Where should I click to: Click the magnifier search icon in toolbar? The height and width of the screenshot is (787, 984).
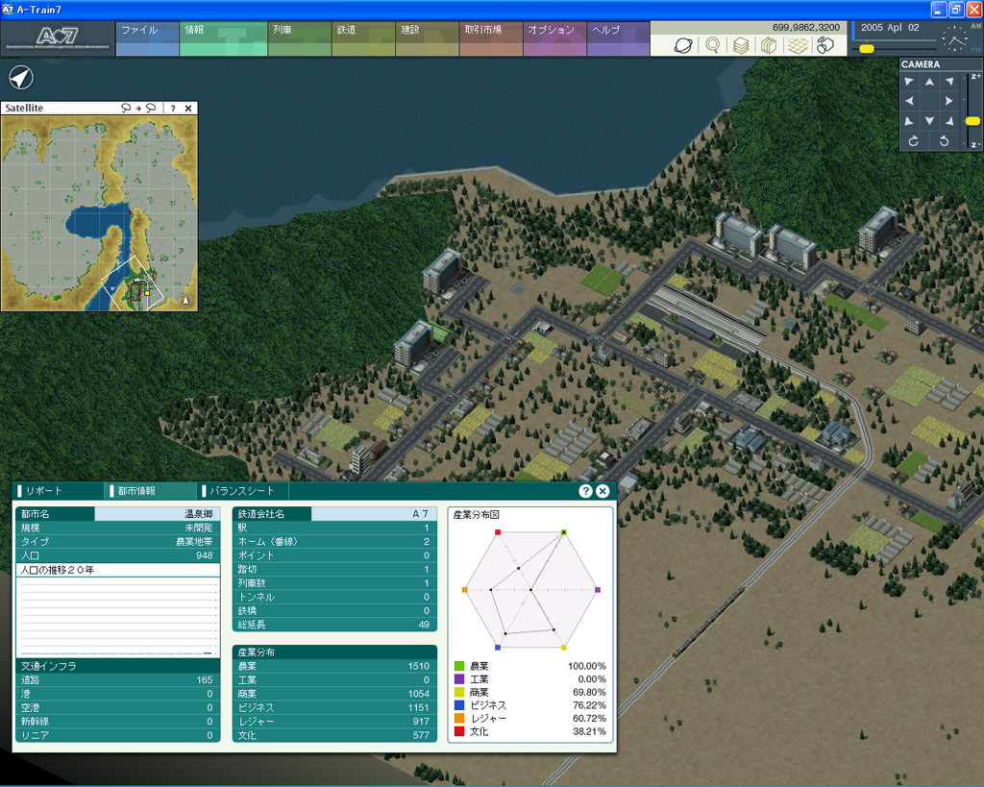[712, 45]
